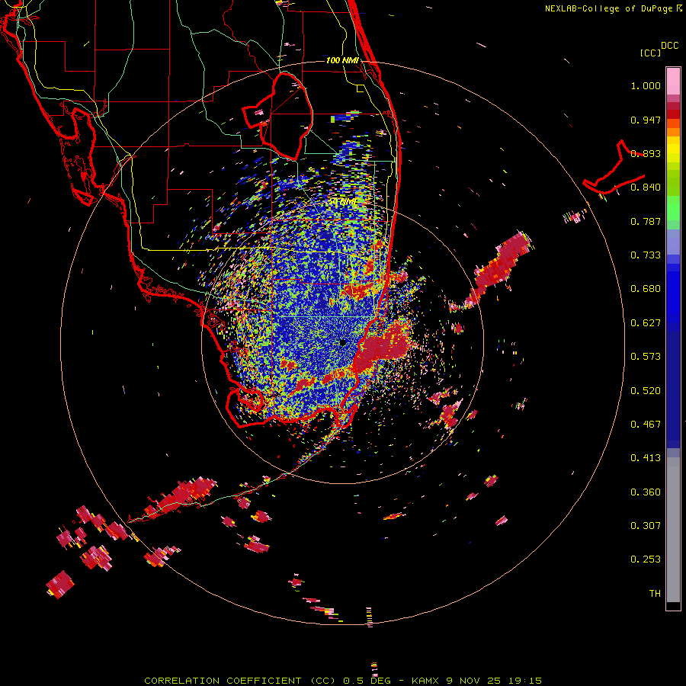Click the 0.947 color scale value
The width and height of the screenshot is (686, 686).
(646, 120)
